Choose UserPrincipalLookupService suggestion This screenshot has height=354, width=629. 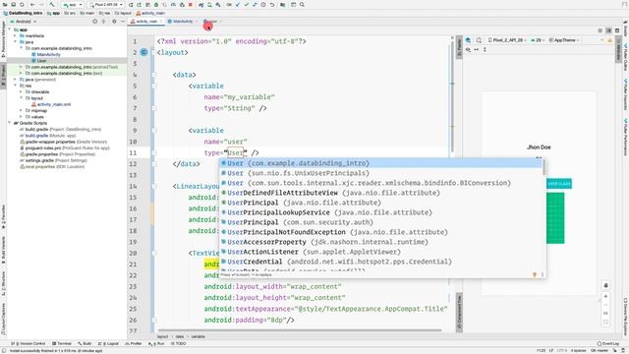coord(381,212)
